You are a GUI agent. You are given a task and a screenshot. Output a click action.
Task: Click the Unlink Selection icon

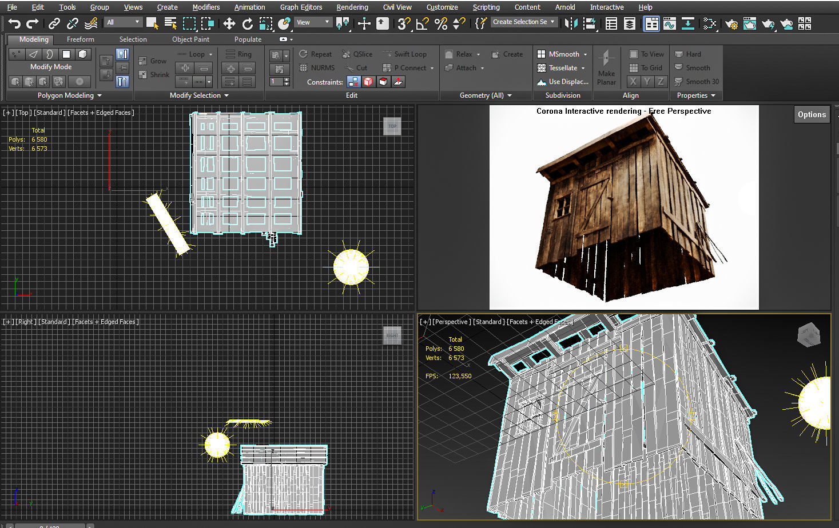(x=73, y=23)
